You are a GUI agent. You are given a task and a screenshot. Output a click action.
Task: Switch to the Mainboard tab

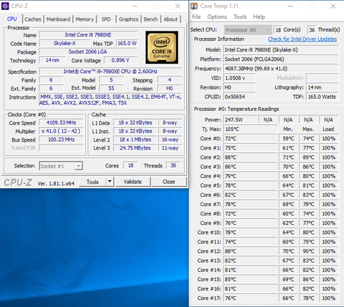(x=58, y=19)
